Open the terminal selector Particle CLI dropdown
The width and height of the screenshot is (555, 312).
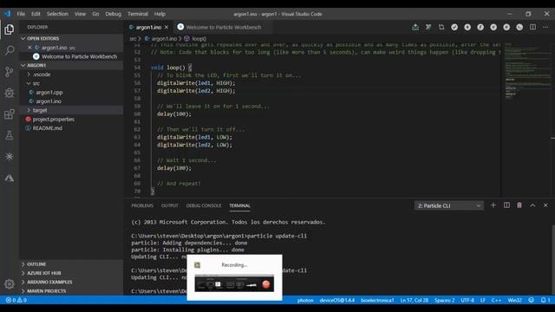(x=449, y=205)
